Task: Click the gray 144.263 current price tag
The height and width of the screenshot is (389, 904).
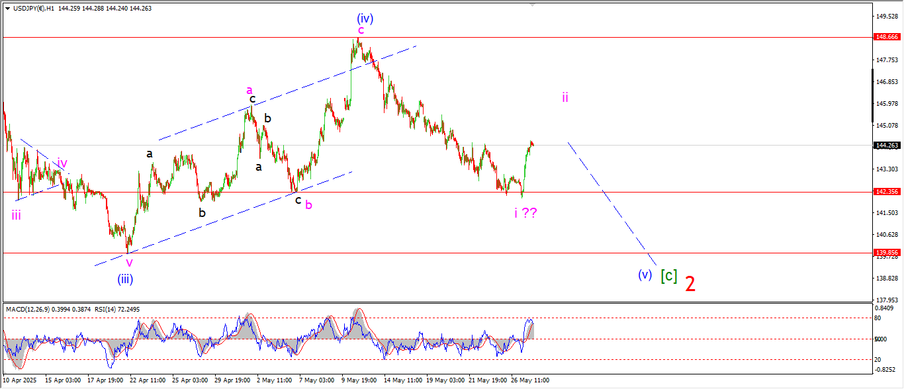Action: [885, 146]
